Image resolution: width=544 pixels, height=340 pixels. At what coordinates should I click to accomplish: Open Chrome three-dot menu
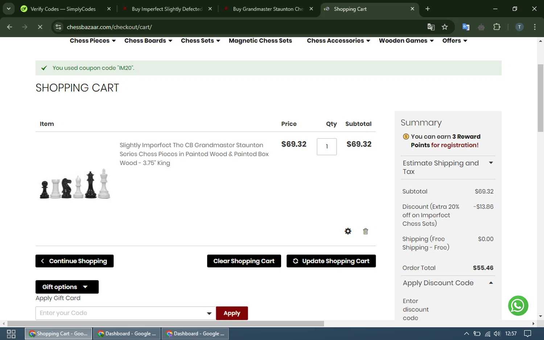click(x=535, y=27)
